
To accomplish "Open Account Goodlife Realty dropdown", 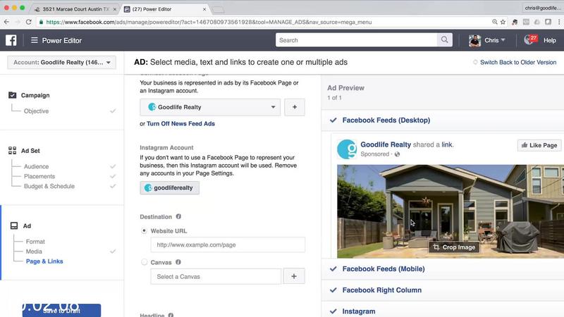I will (61, 62).
